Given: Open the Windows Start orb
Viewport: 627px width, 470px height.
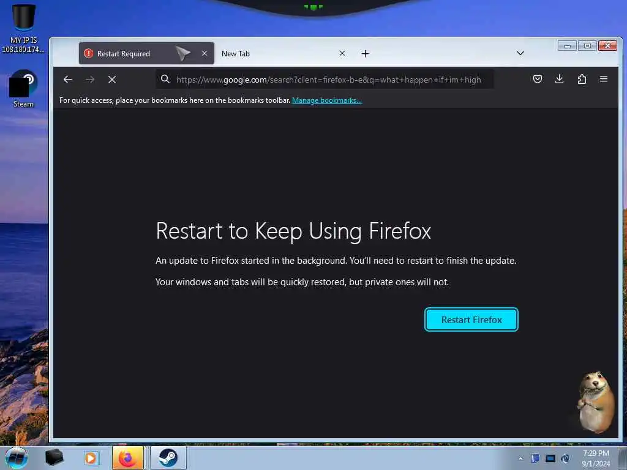Looking at the screenshot, I should (x=17, y=458).
